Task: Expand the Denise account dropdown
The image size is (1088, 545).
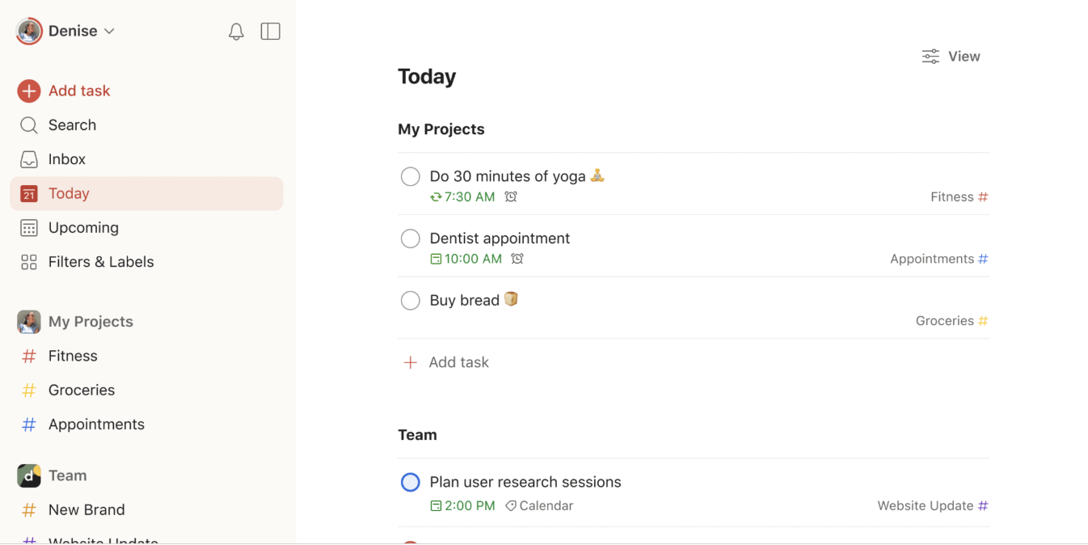Action: 110,32
